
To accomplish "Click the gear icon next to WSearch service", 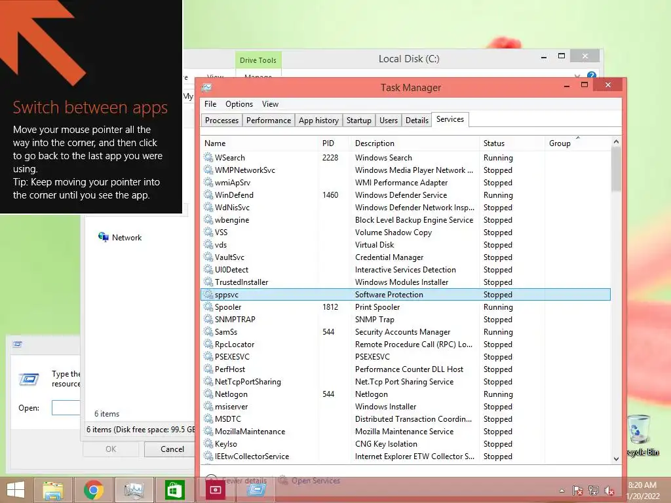I will (208, 157).
